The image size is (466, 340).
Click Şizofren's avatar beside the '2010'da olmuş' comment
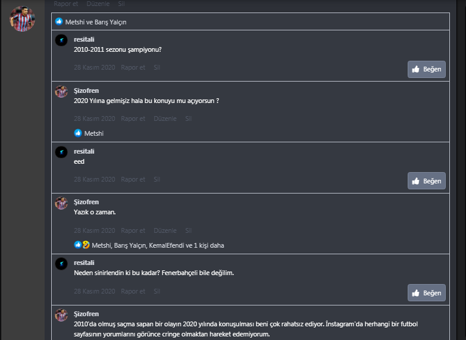(61, 315)
